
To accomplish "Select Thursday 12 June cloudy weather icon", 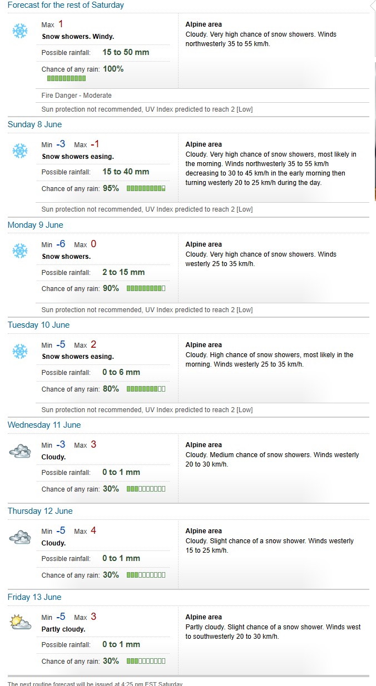I will (x=20, y=537).
